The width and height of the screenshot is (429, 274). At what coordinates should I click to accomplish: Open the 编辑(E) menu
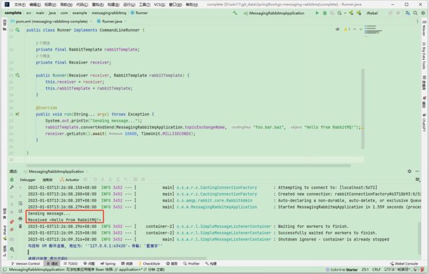point(35,5)
